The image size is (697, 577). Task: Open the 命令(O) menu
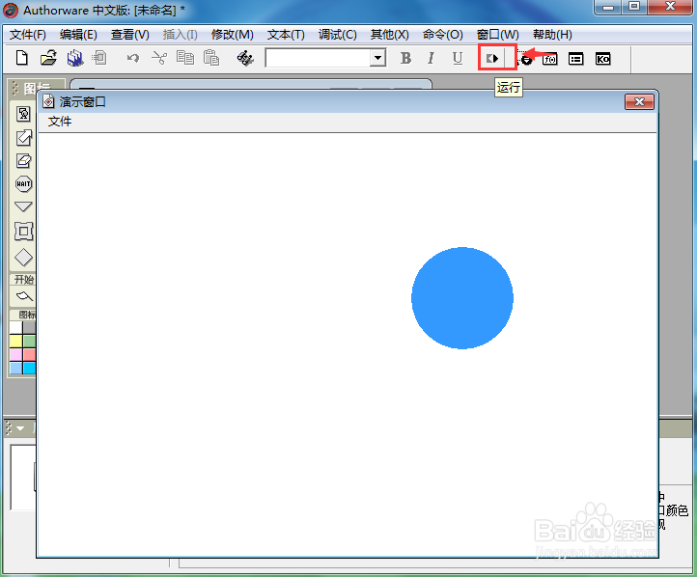[443, 34]
